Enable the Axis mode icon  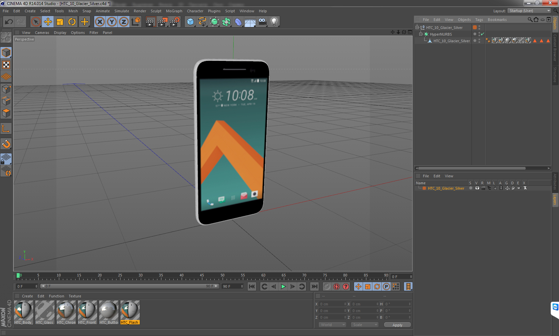pyautogui.click(x=6, y=128)
